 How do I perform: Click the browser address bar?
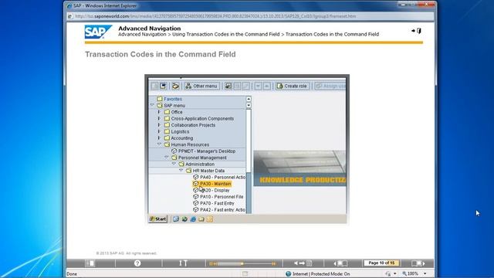pos(250,16)
